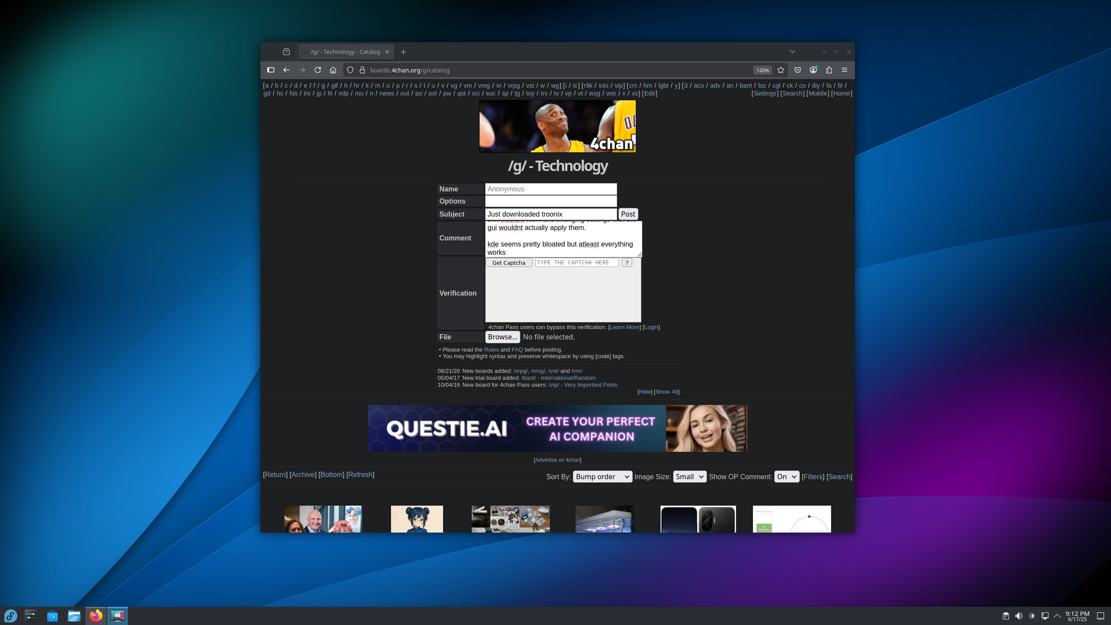Open the extensions puzzle icon
The width and height of the screenshot is (1111, 625).
tap(829, 70)
